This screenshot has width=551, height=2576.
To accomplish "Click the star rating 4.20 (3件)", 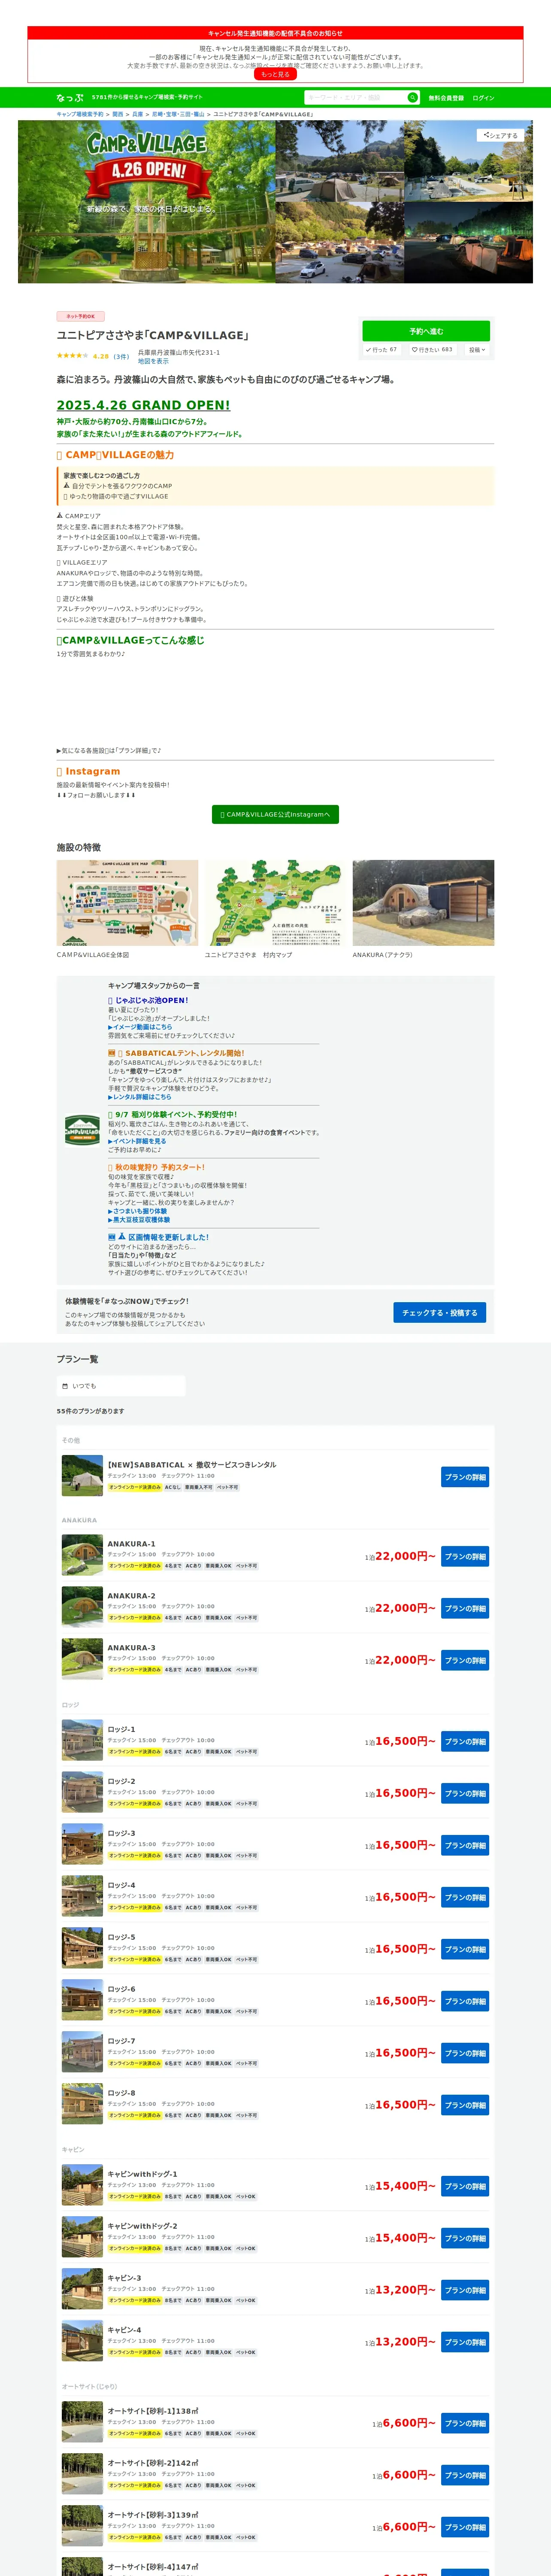I will [93, 356].
